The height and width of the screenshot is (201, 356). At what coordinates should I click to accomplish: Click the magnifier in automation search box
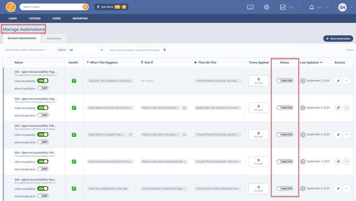coord(165,50)
